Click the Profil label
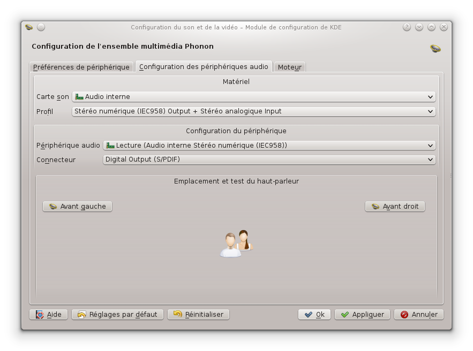The height and width of the screenshot is (351, 473). [x=44, y=112]
